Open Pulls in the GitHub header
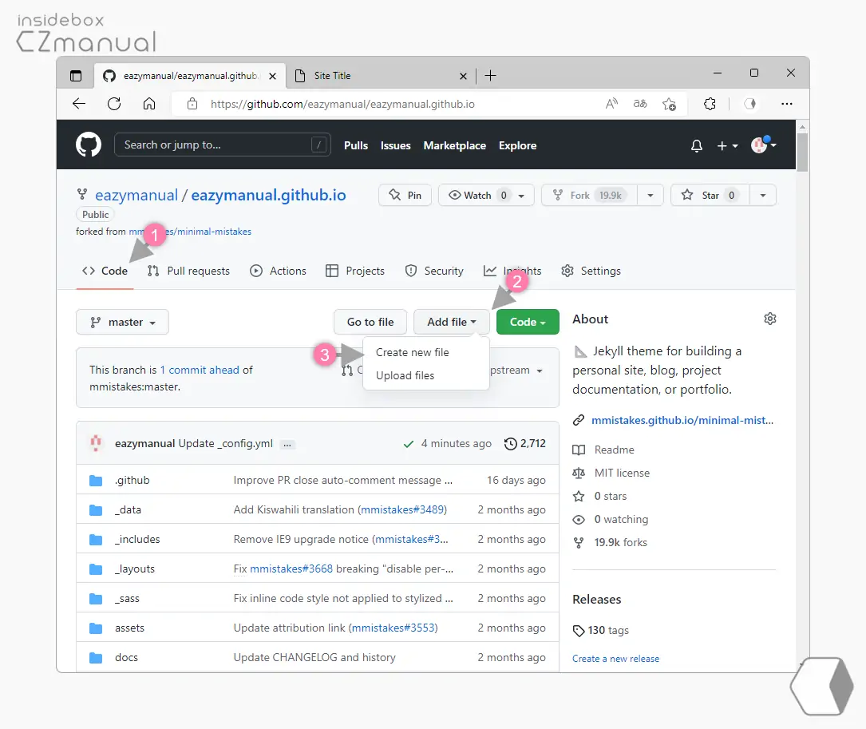 (x=356, y=145)
